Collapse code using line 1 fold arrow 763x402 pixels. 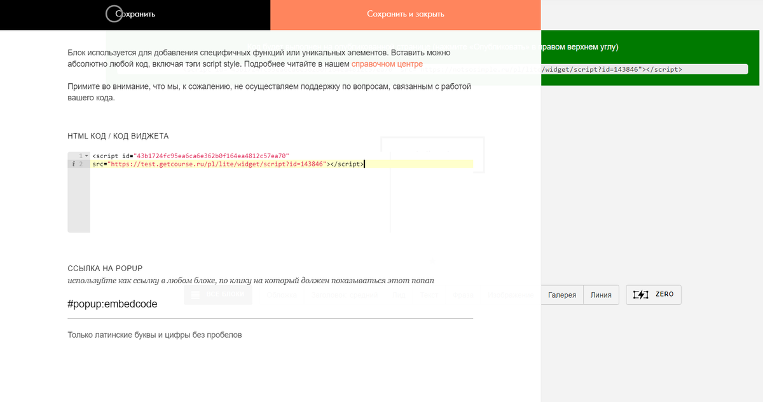tap(86, 156)
